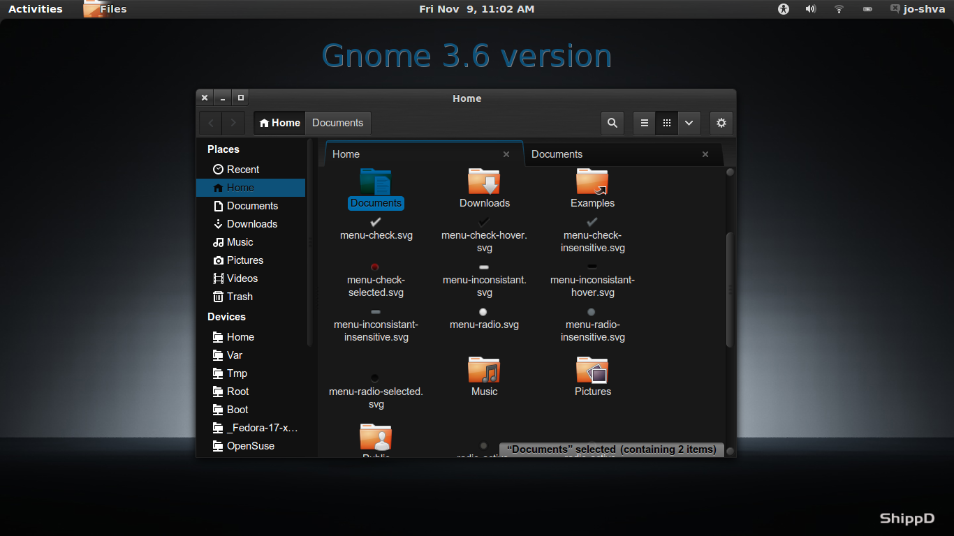This screenshot has height=536, width=954.
Task: Select menu-check-hover.svg file
Action: (484, 235)
